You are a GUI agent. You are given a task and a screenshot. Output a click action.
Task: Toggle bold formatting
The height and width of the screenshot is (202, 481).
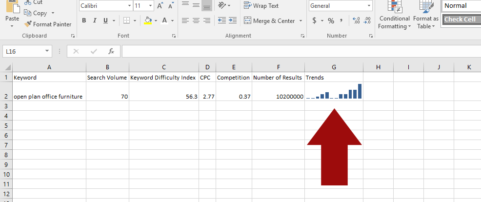(84, 20)
